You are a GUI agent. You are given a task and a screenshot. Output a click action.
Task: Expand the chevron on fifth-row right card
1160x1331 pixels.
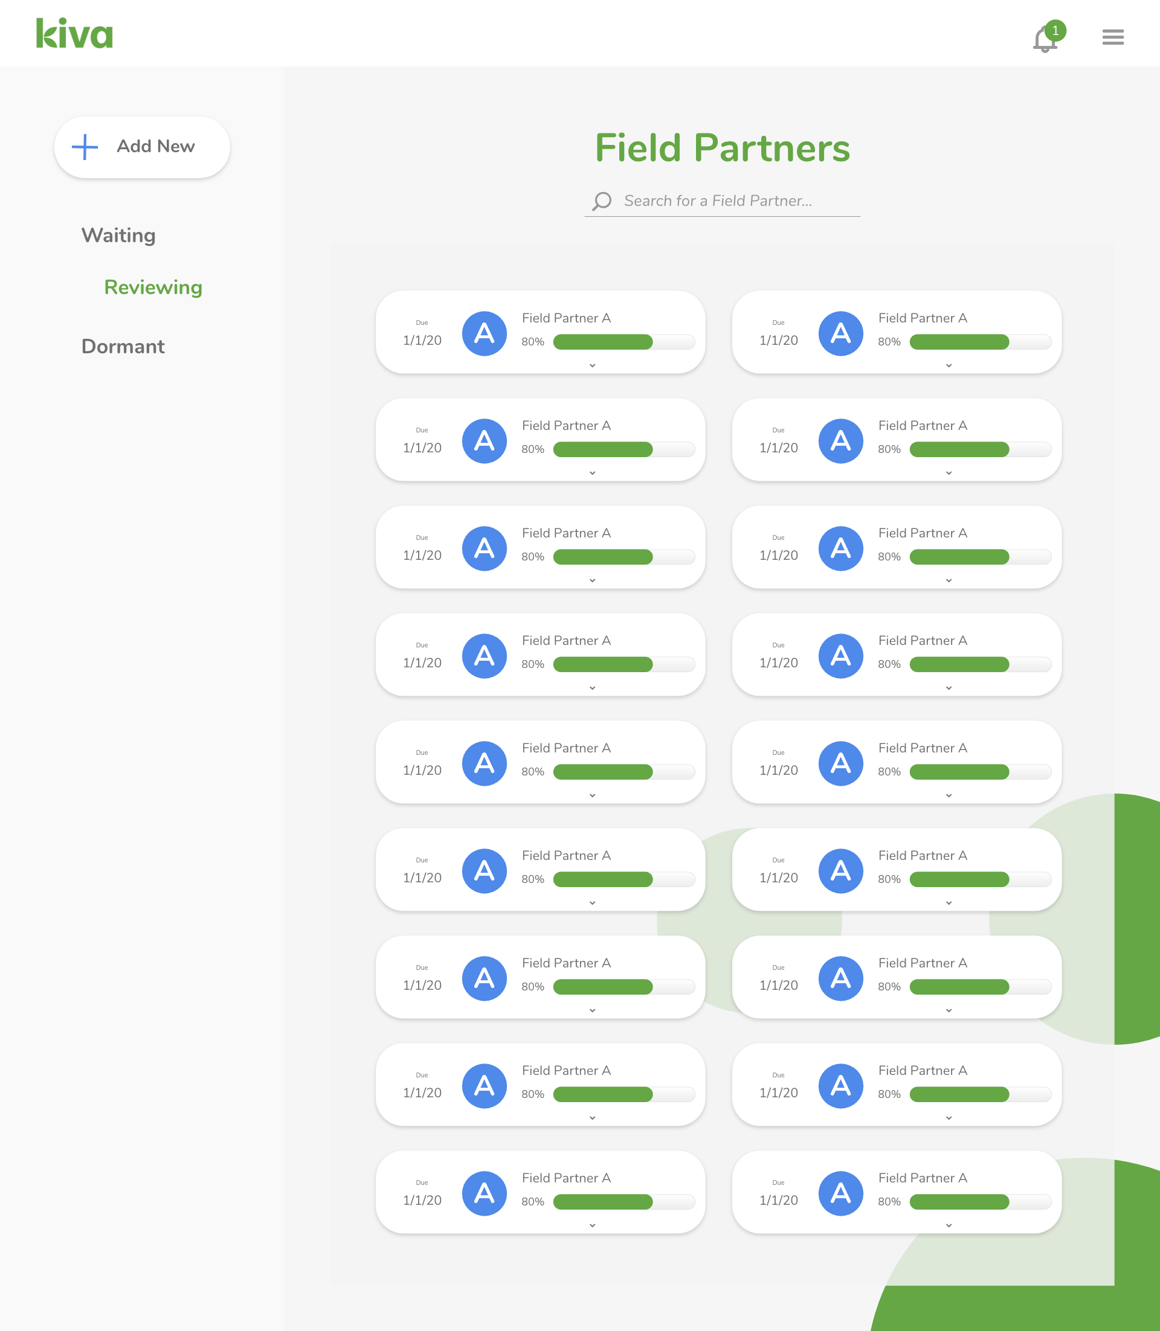click(949, 795)
